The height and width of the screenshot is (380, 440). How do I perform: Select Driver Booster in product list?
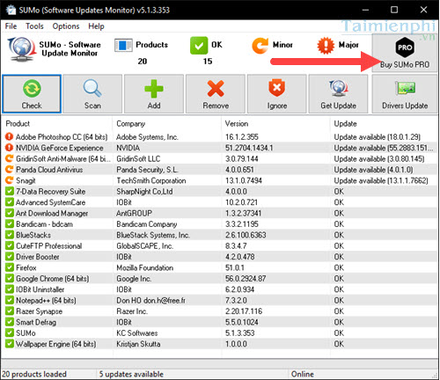(38, 257)
